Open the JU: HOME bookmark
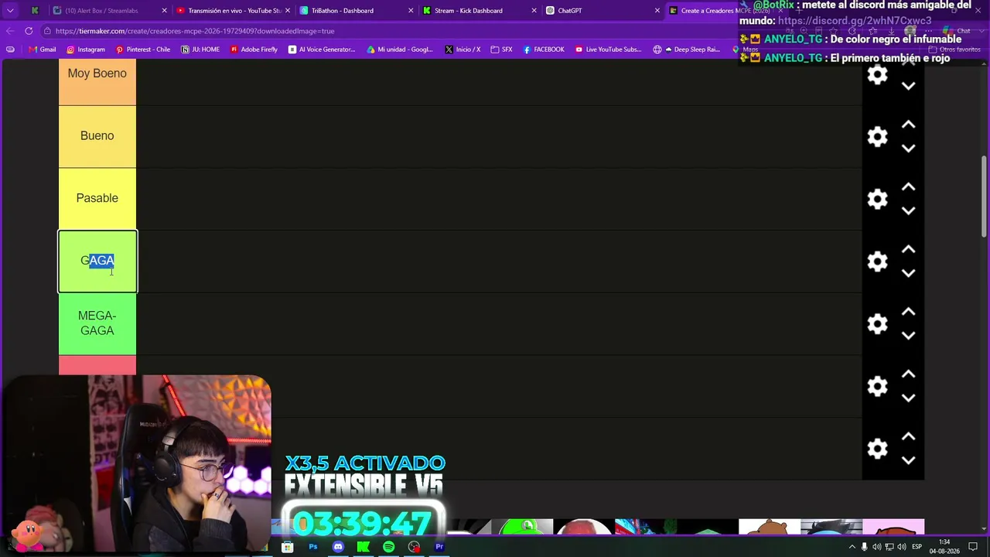The height and width of the screenshot is (557, 990). tap(200, 50)
